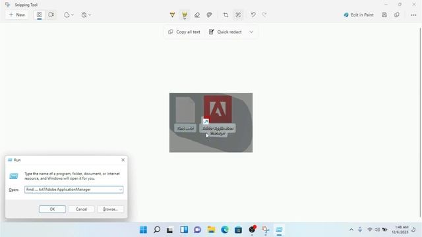The image size is (422, 237).
Task: Select the Eraser tool
Action: click(197, 15)
